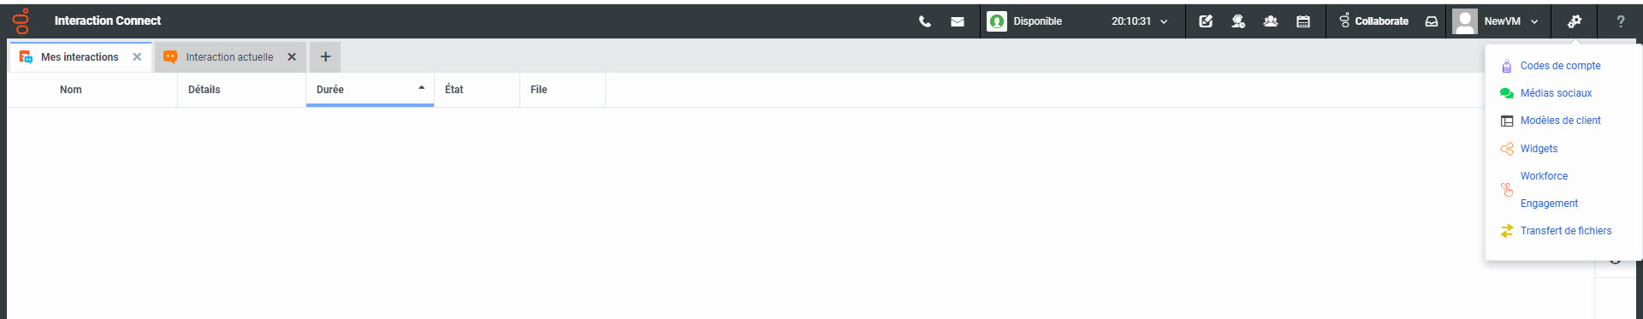Viewport: 1643px width, 319px height.
Task: Click the Collaborate button
Action: click(x=1373, y=21)
